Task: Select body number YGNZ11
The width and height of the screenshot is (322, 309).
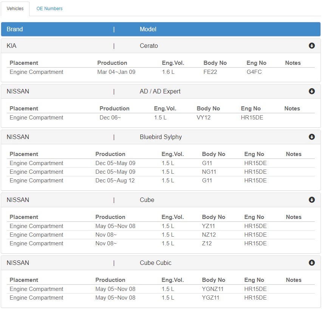Action: pyautogui.click(x=212, y=289)
